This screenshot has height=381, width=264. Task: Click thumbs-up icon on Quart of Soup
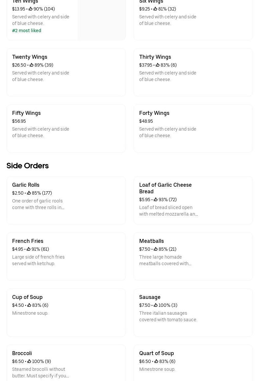pyautogui.click(x=156, y=361)
